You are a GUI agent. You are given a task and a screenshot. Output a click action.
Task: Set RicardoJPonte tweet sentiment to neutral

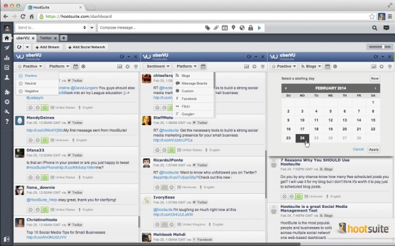(164, 187)
